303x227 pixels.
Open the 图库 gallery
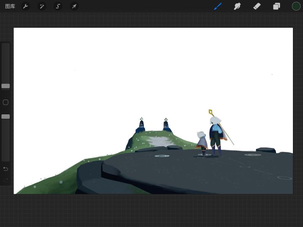coord(10,6)
